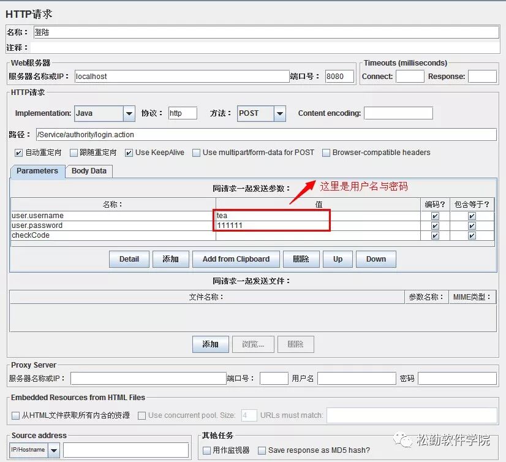Click the Proxy Server 端口号 field
This screenshot has height=462, width=506.
pos(274,379)
